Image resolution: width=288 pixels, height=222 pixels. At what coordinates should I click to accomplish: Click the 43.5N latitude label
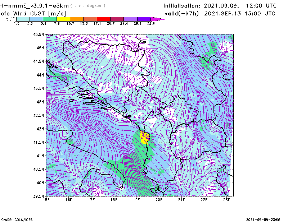(x=39, y=88)
